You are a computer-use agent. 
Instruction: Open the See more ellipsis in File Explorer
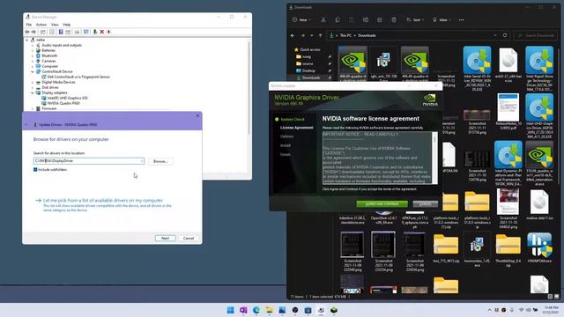click(x=462, y=19)
